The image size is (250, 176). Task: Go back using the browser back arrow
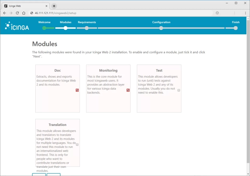pos(5,13)
